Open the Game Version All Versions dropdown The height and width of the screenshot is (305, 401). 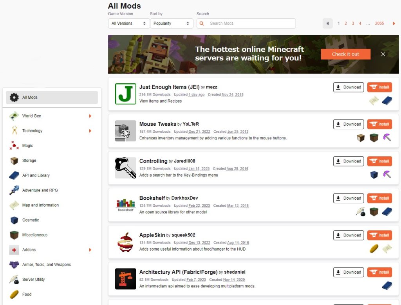(x=128, y=23)
